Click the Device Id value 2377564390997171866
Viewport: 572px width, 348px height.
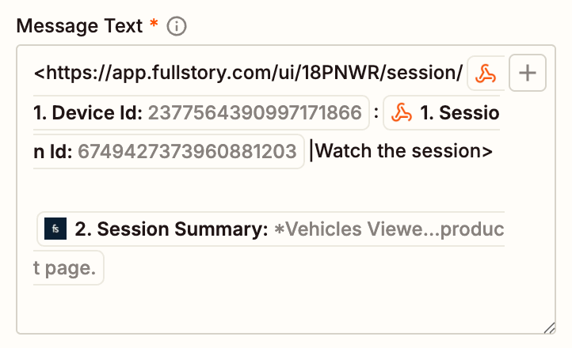[255, 112]
